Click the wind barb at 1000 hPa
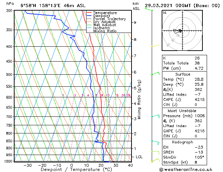The width and height of the screenshot is (223, 172). click(156, 160)
